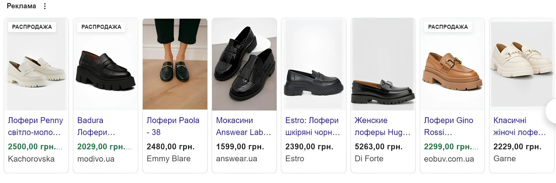Click the "Estro: Лофери шкіряні чорн…" link
The image size is (556, 183).
tap(312, 126)
